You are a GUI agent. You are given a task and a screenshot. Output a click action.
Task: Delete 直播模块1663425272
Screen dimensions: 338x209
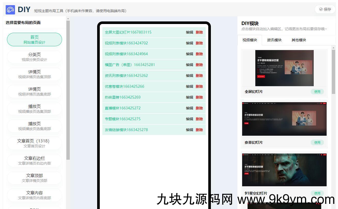coord(199,108)
